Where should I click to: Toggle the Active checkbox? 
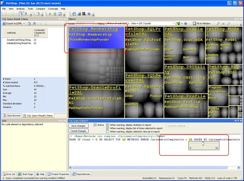pyautogui.click(x=95, y=125)
